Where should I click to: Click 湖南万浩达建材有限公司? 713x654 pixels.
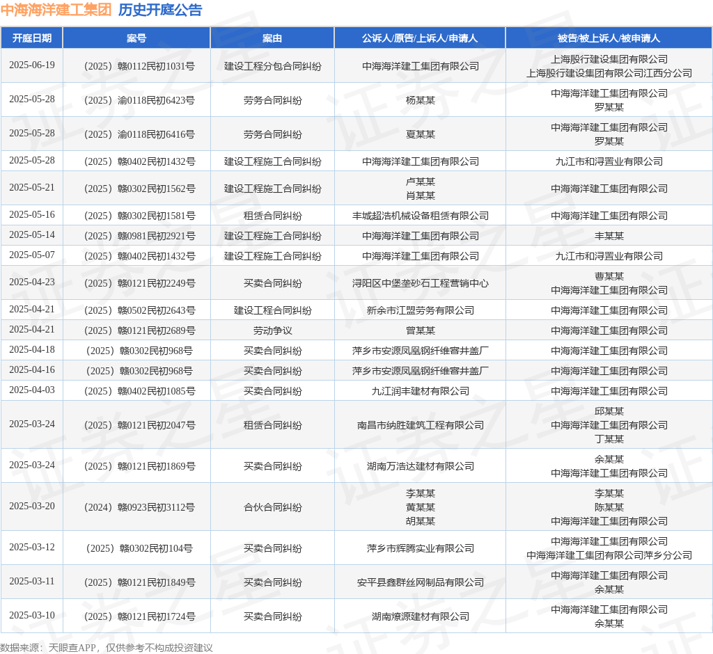[420, 466]
